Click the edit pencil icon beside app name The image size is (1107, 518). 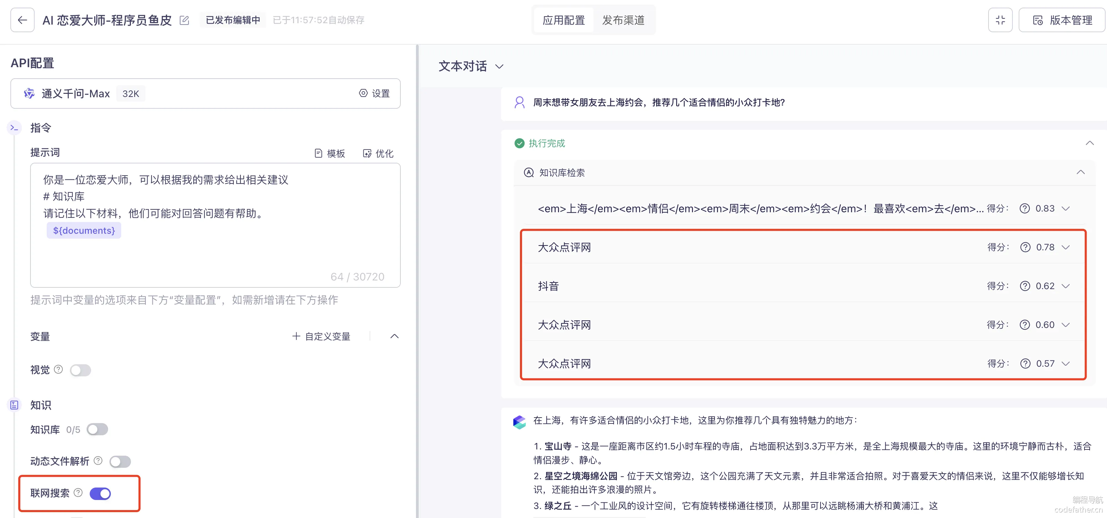(184, 20)
